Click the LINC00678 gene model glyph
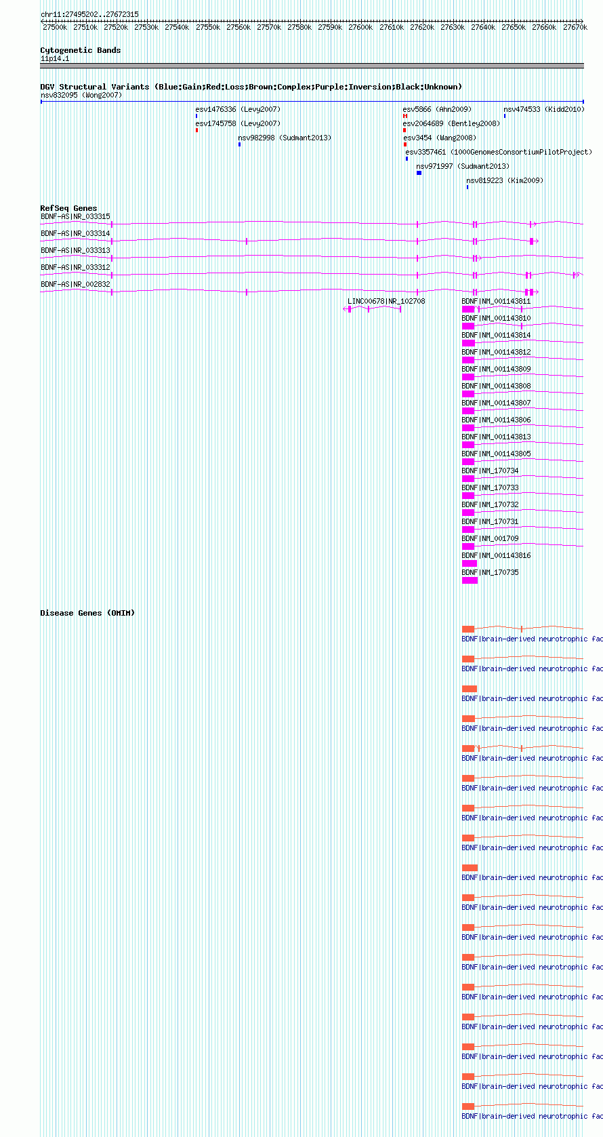This screenshot has width=603, height=1137. point(372,308)
